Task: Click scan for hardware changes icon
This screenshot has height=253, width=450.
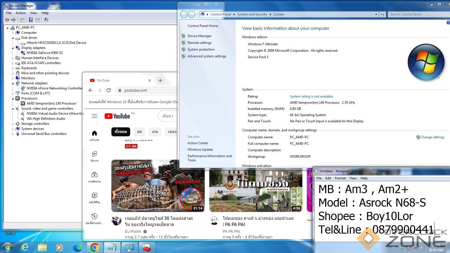Action: click(46, 20)
